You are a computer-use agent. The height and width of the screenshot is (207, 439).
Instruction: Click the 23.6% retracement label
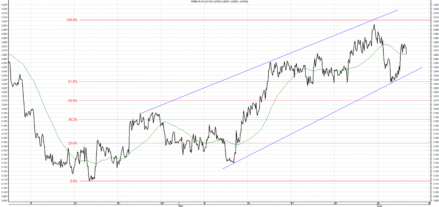73,143
